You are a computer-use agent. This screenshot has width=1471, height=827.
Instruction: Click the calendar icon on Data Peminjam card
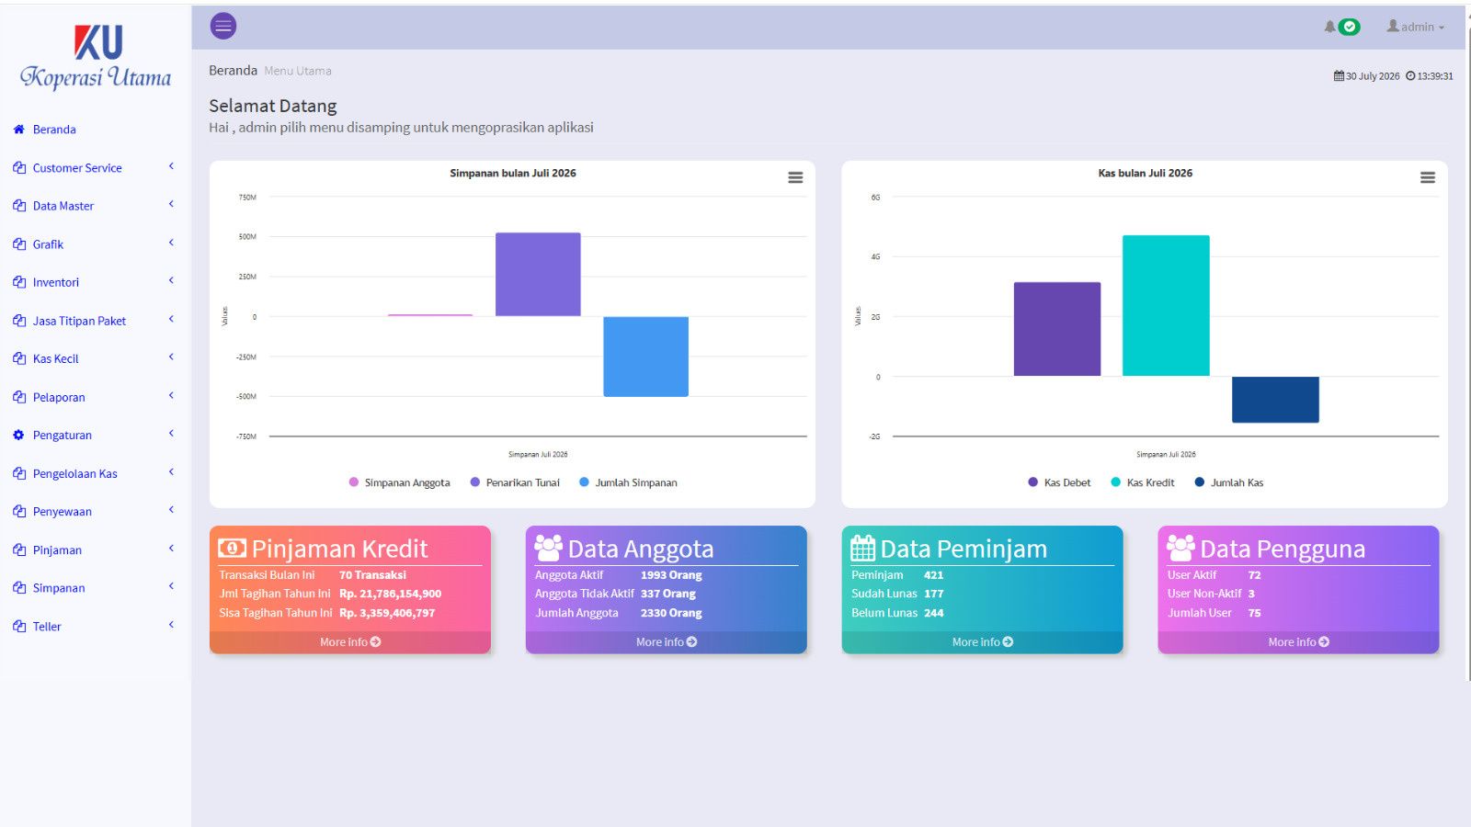pos(863,549)
